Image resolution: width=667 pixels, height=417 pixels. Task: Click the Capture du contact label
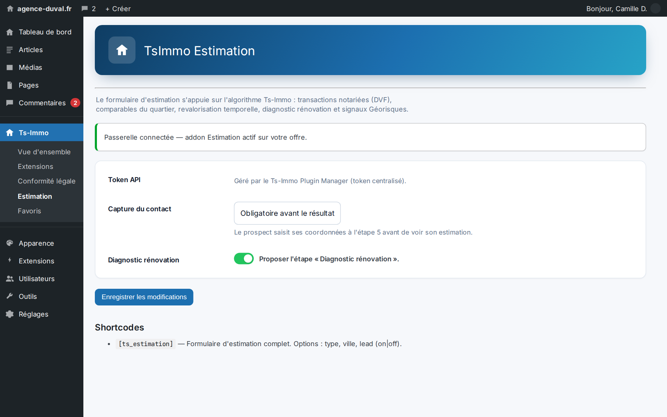pyautogui.click(x=139, y=209)
